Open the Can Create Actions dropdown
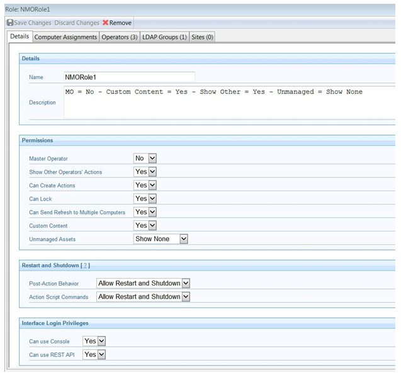Image resolution: width=401 pixels, height=380 pixels. 145,185
